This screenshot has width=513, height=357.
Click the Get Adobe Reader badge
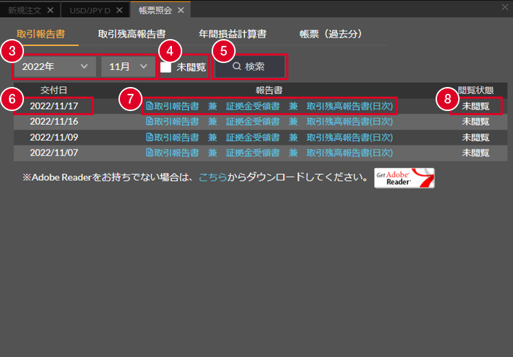(x=404, y=178)
